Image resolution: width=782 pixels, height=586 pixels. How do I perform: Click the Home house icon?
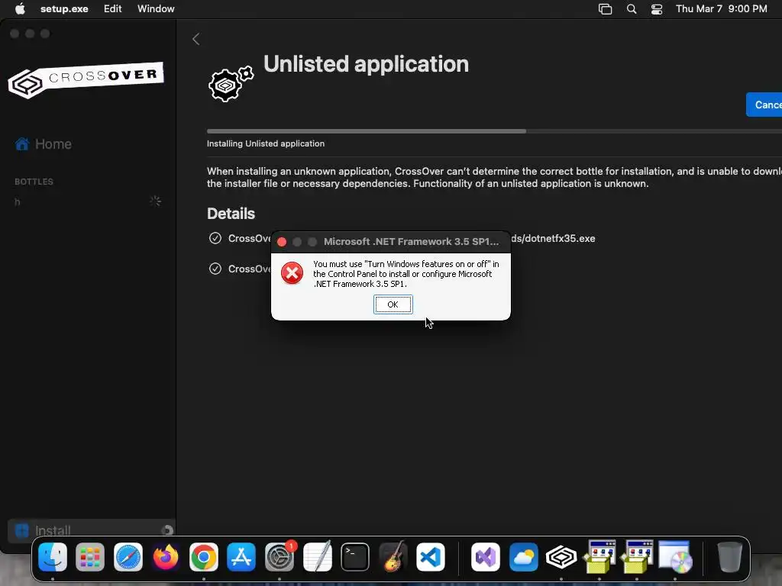pos(22,144)
